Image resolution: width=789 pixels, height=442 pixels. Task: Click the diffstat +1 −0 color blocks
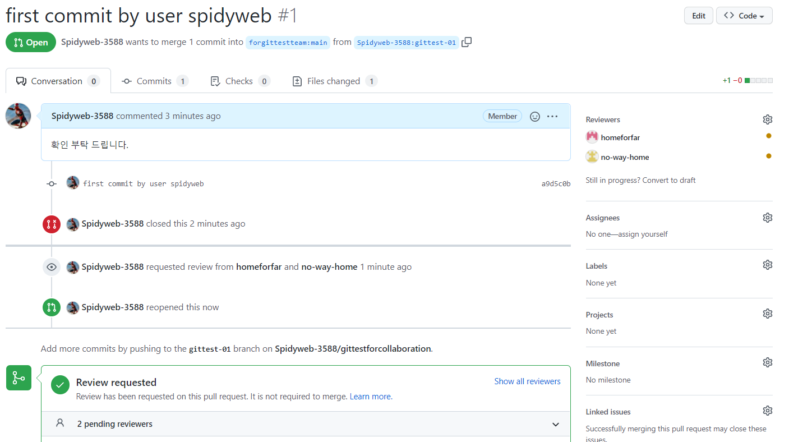coord(758,81)
